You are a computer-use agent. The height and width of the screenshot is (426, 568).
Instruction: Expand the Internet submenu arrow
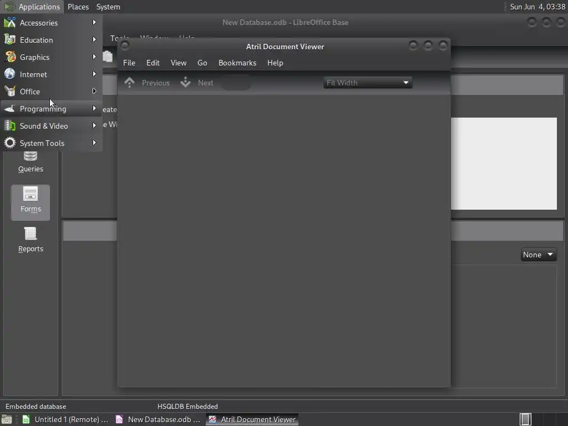click(x=94, y=74)
